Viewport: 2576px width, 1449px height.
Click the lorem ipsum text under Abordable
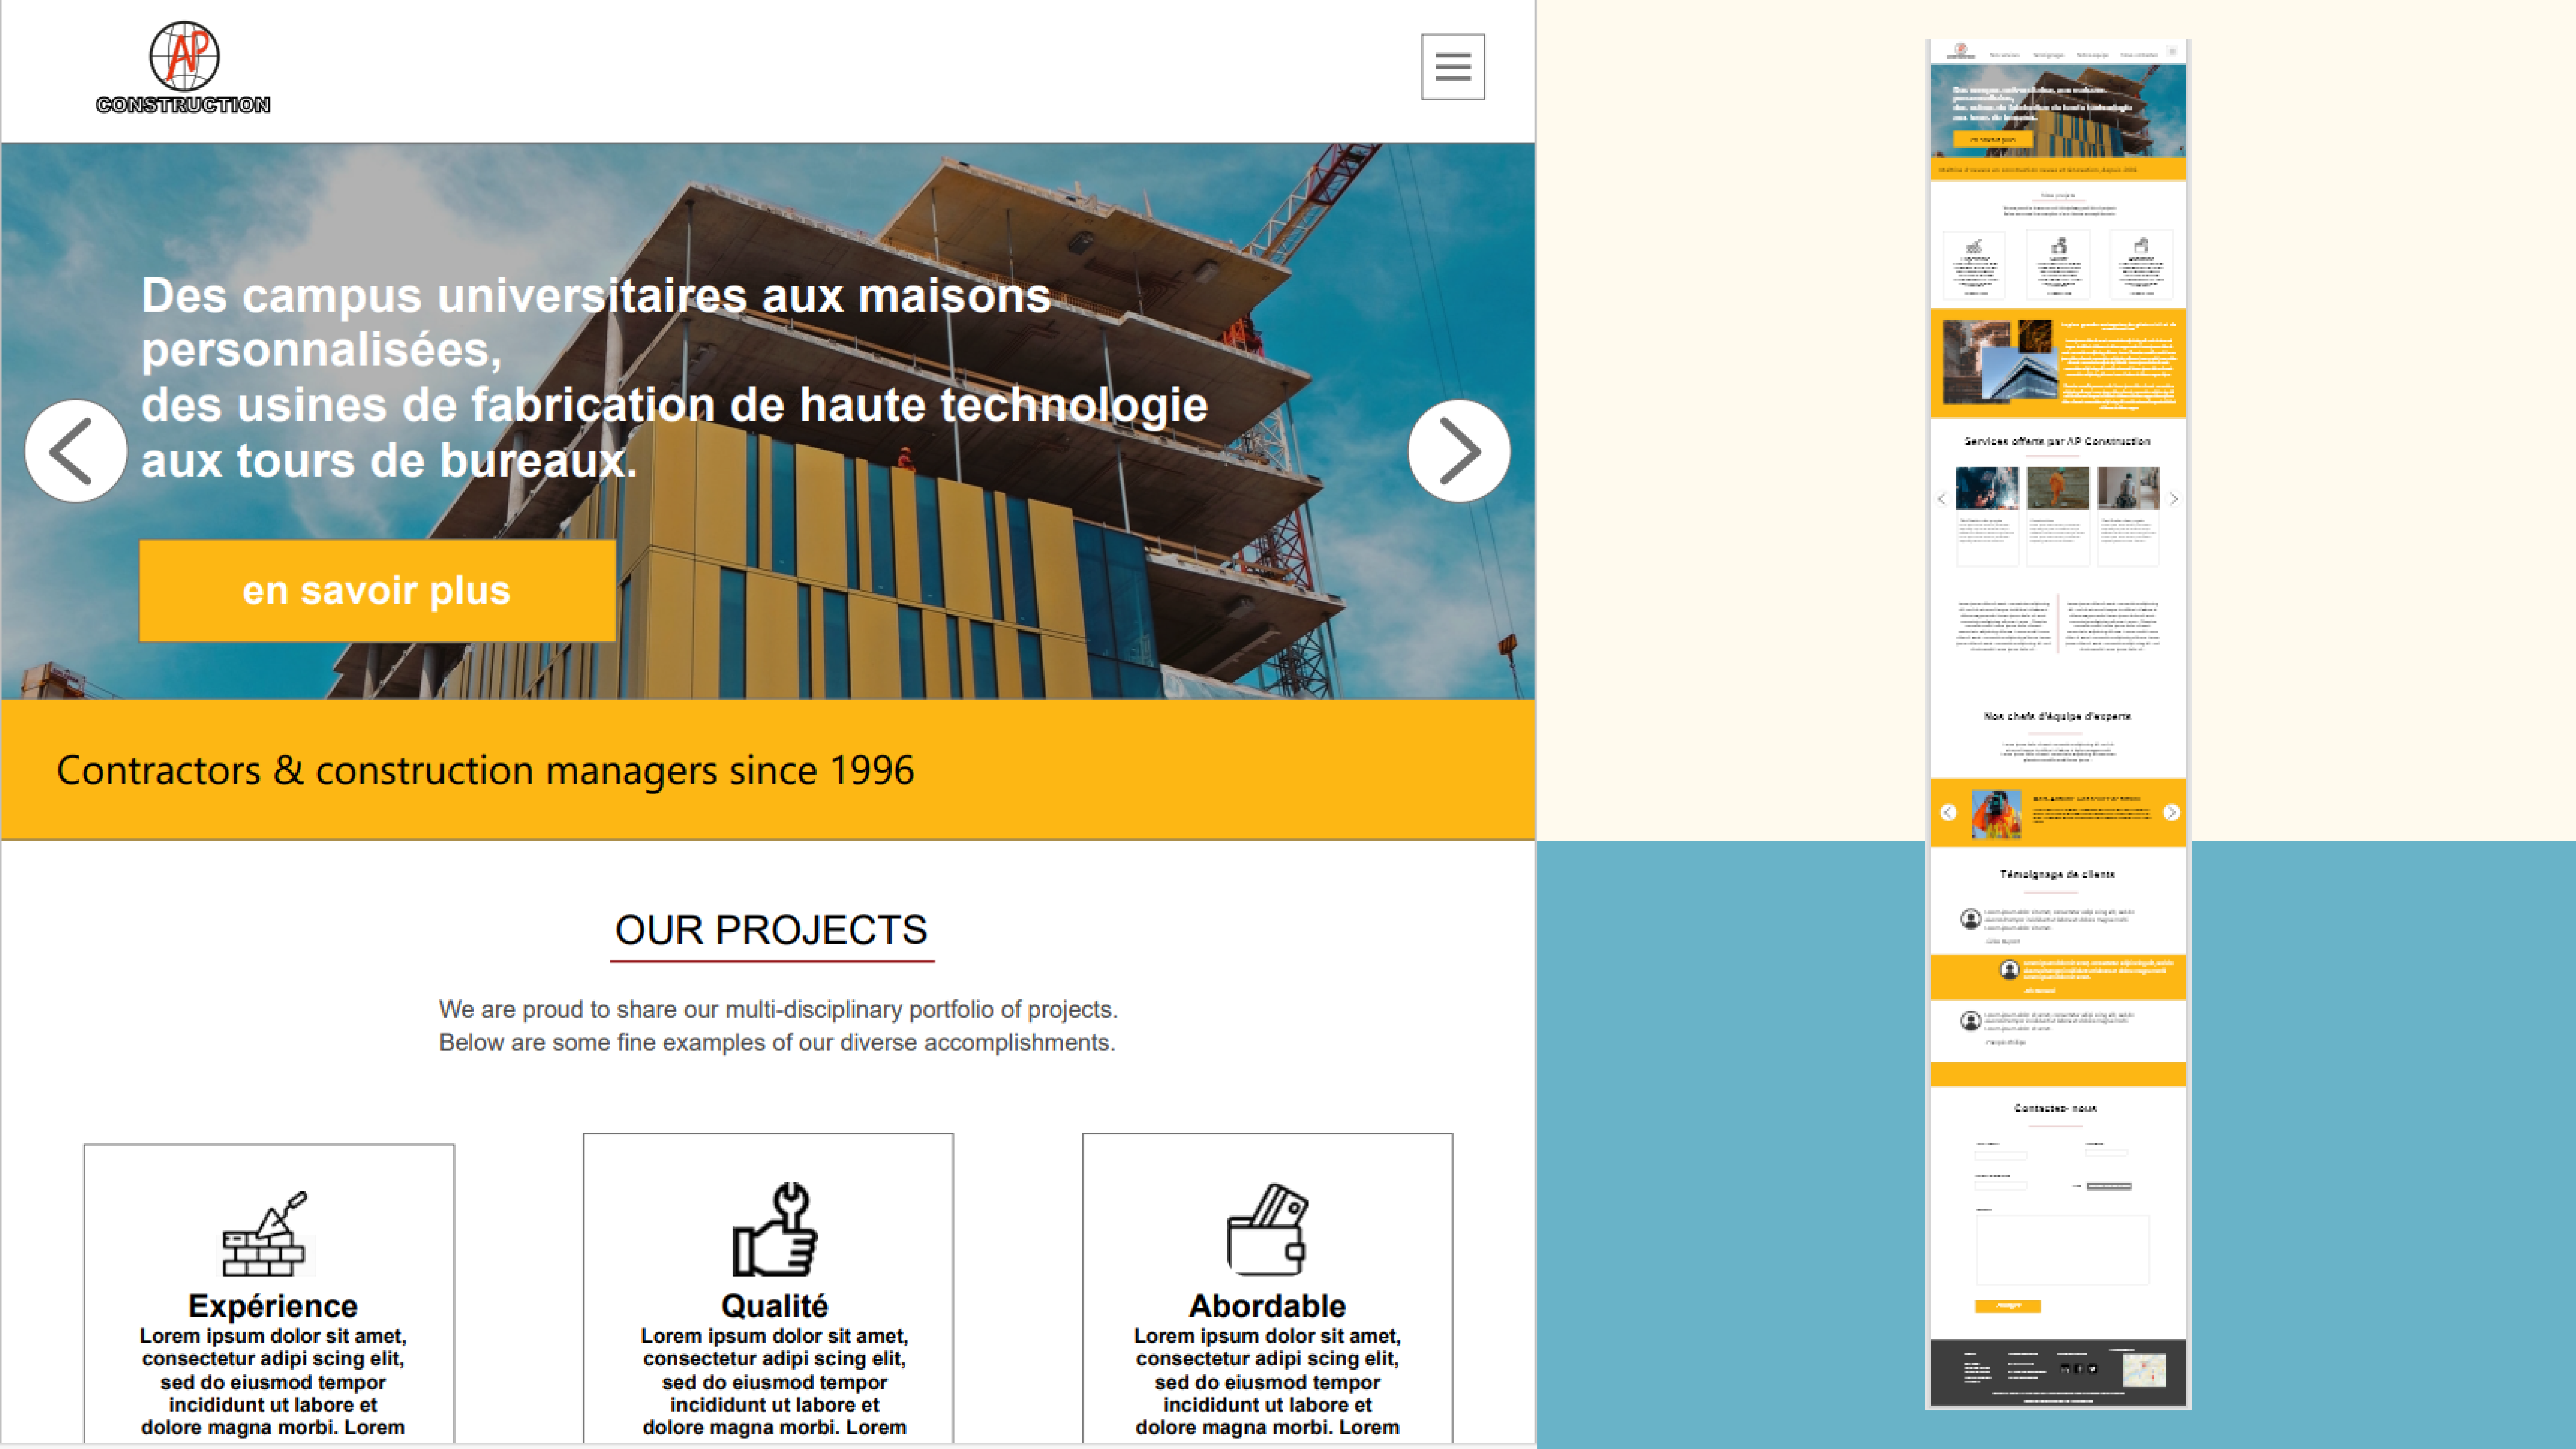1267,1382
